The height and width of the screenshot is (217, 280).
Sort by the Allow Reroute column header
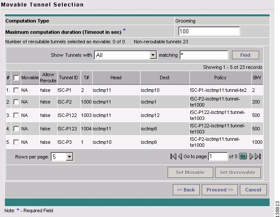[x=48, y=78]
